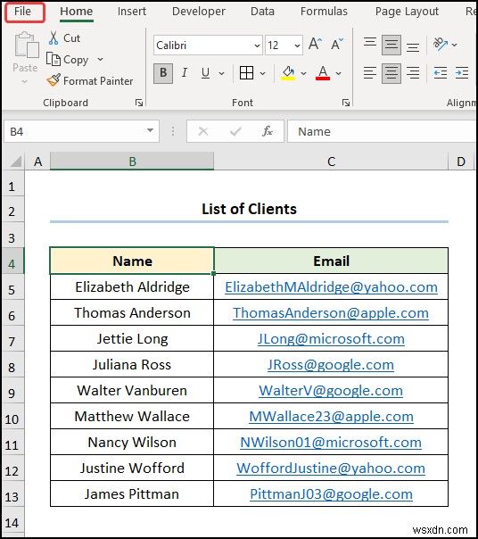Click the formula bar Cancel X icon

pyautogui.click(x=203, y=131)
